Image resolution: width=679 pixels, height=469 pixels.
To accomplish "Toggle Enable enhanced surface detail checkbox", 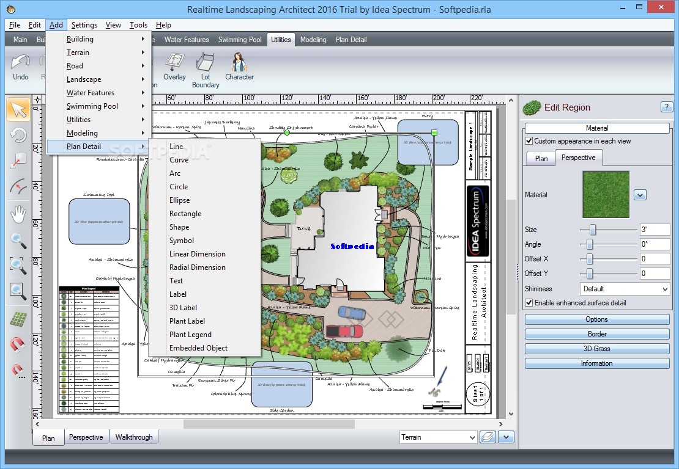I will (529, 302).
